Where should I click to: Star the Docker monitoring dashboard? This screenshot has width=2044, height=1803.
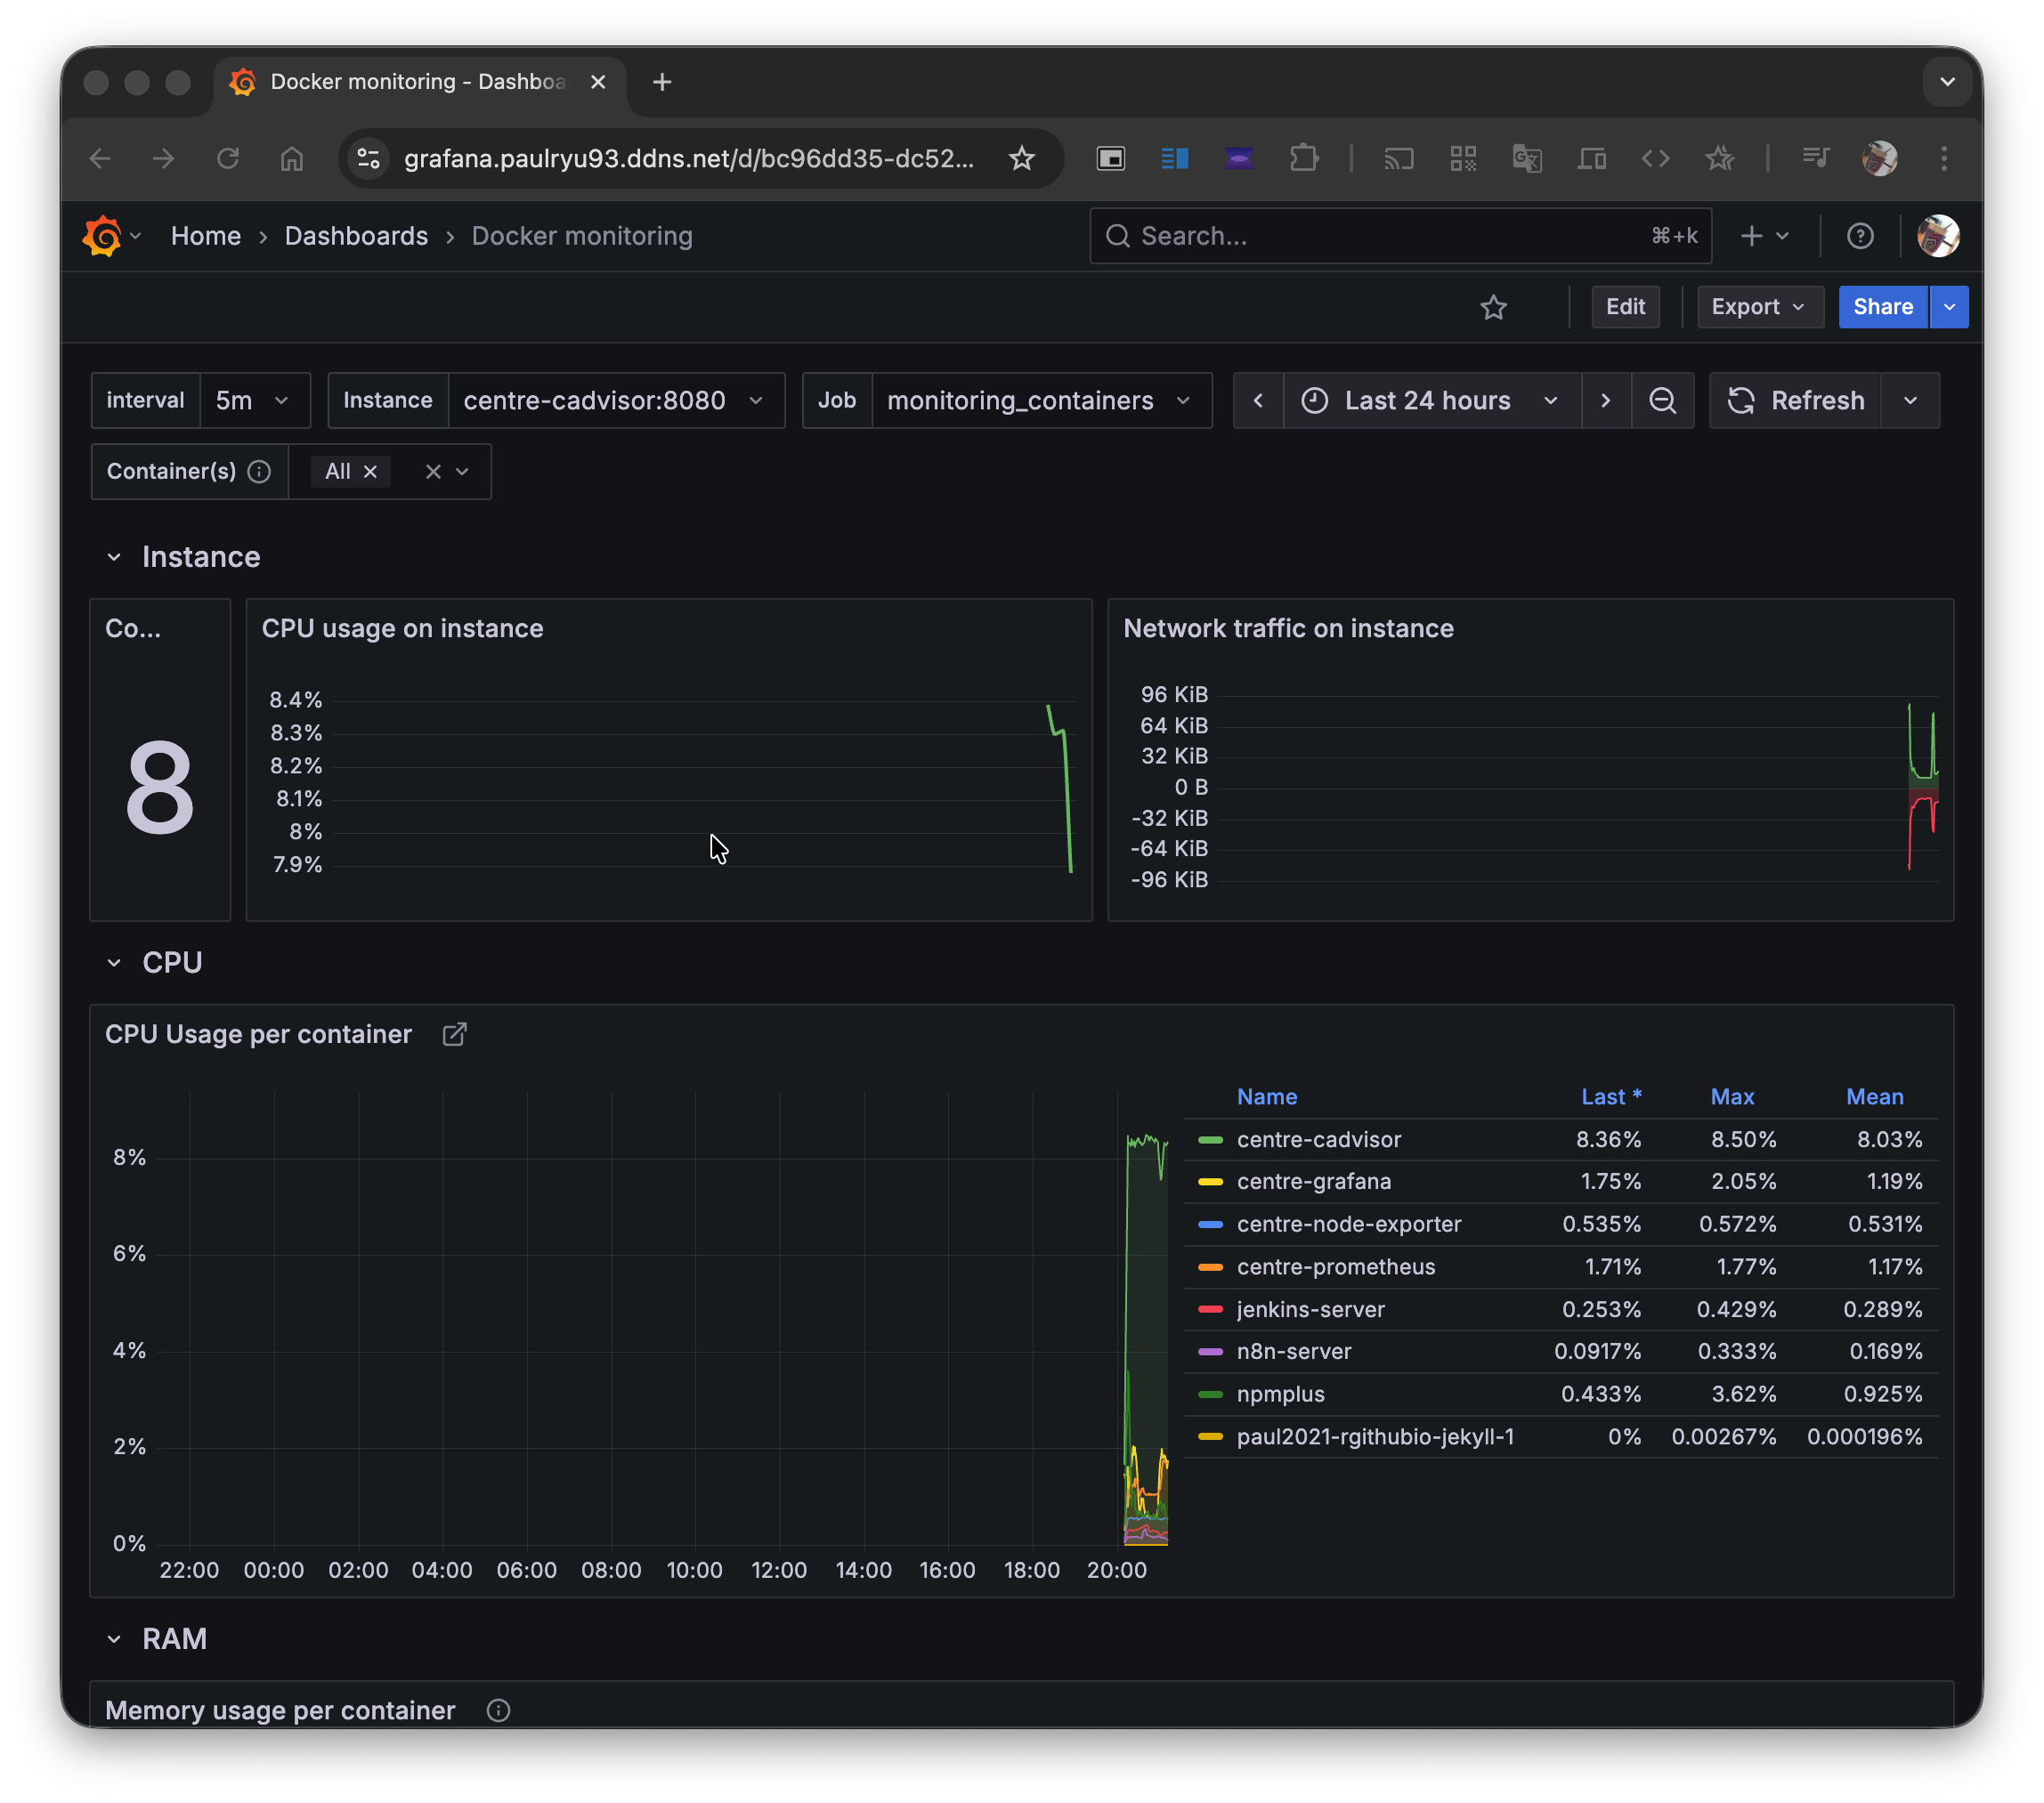[x=1493, y=307]
